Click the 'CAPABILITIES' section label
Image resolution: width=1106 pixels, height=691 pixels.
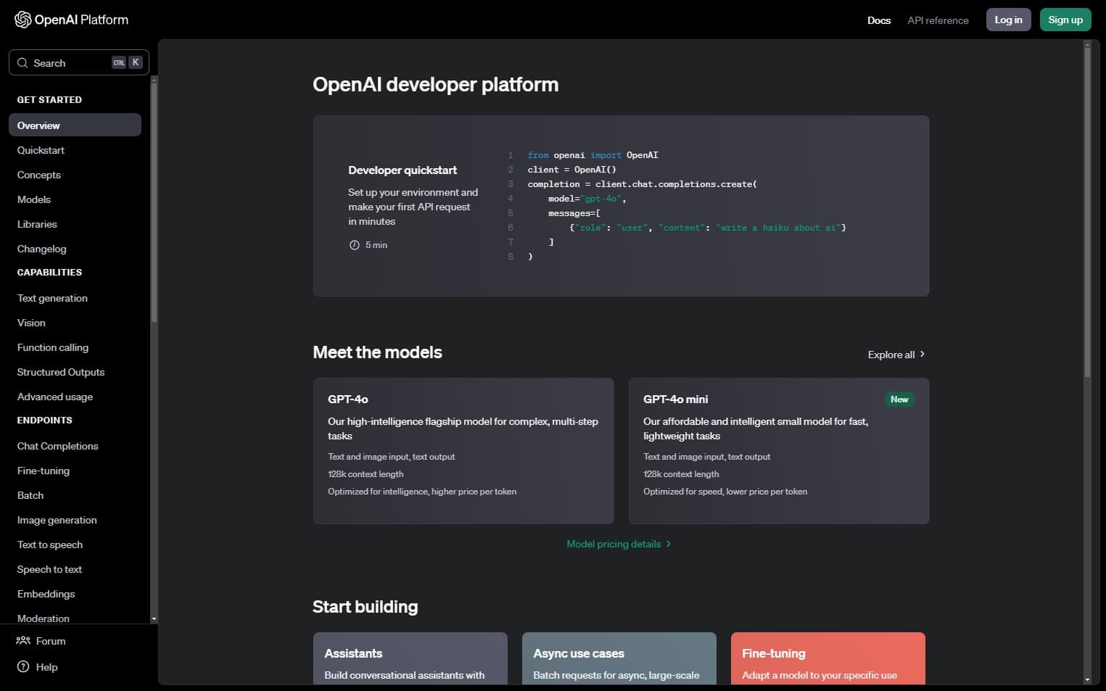tap(49, 273)
